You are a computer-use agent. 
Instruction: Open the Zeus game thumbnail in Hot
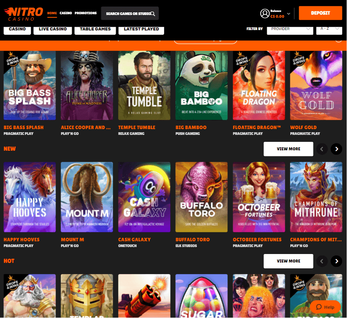click(x=30, y=296)
